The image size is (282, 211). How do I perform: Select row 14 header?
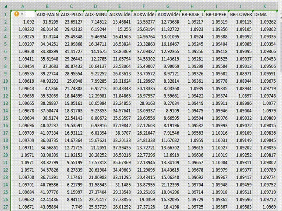(x=5, y=111)
